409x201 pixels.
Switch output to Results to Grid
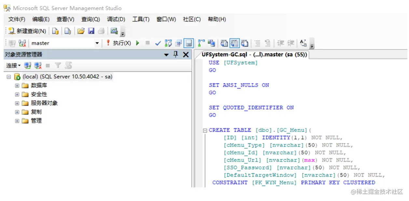click(x=235, y=43)
